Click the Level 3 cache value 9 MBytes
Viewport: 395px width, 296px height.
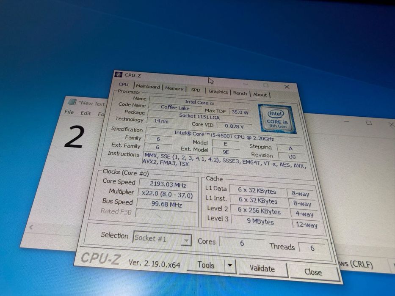point(260,222)
